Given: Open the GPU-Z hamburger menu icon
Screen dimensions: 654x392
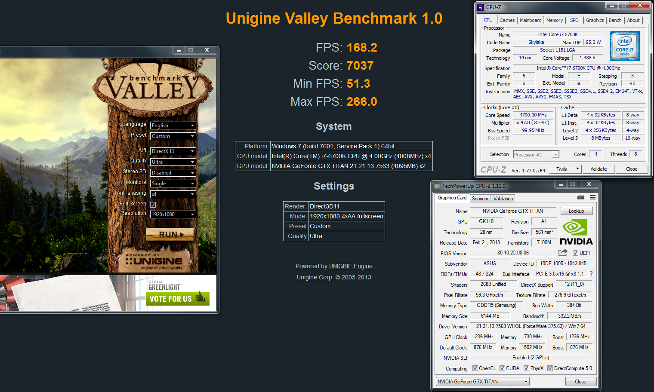Looking at the screenshot, I should (592, 198).
